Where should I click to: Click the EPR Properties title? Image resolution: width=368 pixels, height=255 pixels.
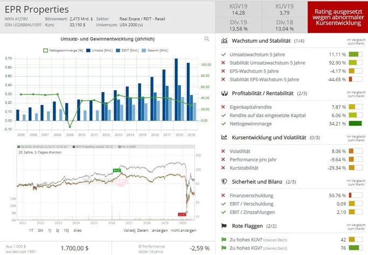point(37,10)
